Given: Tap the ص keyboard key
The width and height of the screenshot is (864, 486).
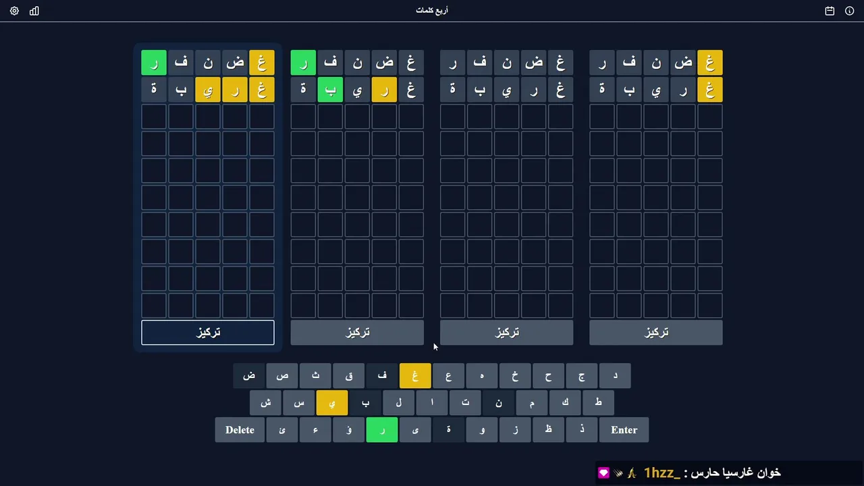Looking at the screenshot, I should [x=282, y=376].
